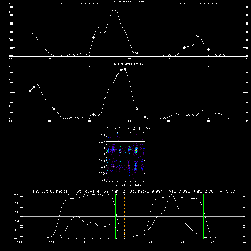The width and height of the screenshot is (251, 251).
Task: Click y-axis label '0.2' on bottom plot
Action: coord(17,230)
